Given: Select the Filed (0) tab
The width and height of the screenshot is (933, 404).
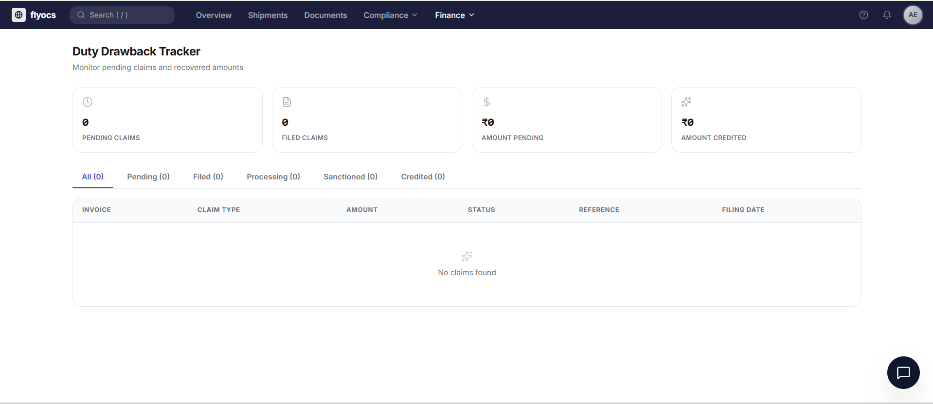Looking at the screenshot, I should click(208, 176).
